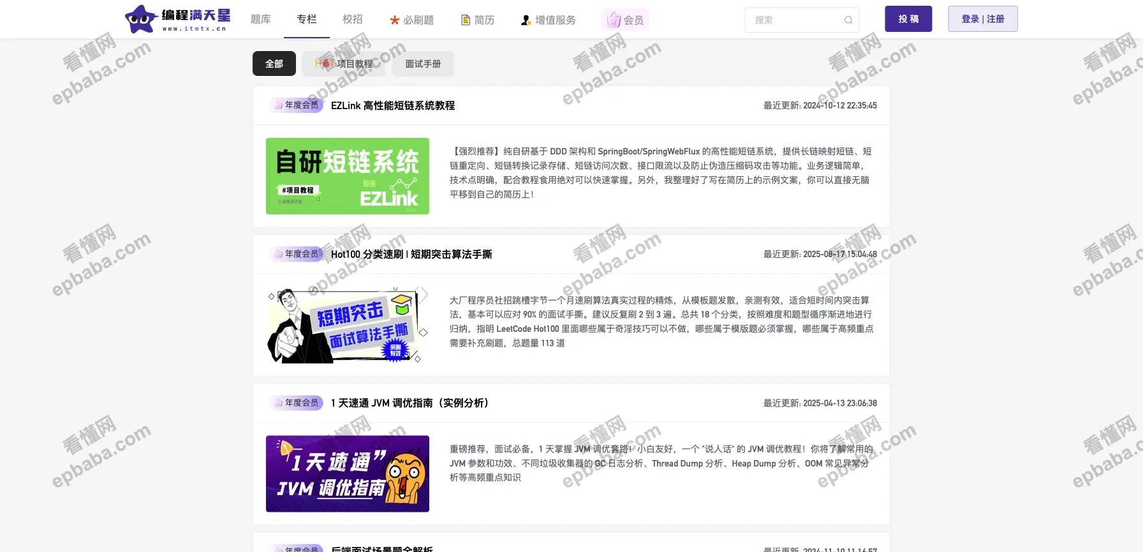Open the 题库 navigation item
The width and height of the screenshot is (1143, 552).
point(261,20)
